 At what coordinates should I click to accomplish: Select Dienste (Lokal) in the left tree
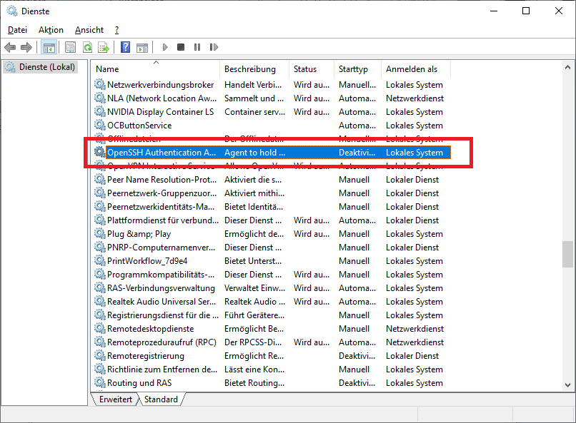tap(44, 67)
